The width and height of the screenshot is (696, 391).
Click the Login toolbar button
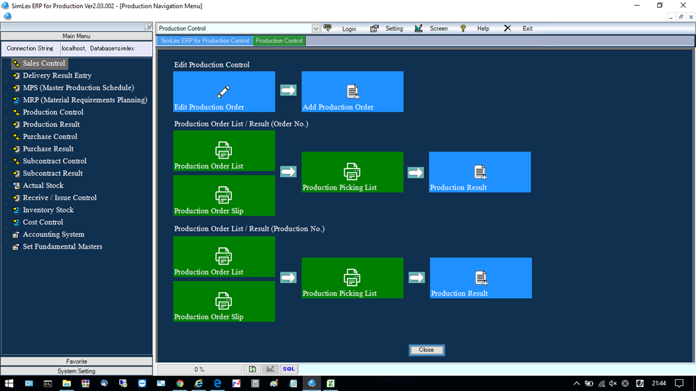point(349,28)
